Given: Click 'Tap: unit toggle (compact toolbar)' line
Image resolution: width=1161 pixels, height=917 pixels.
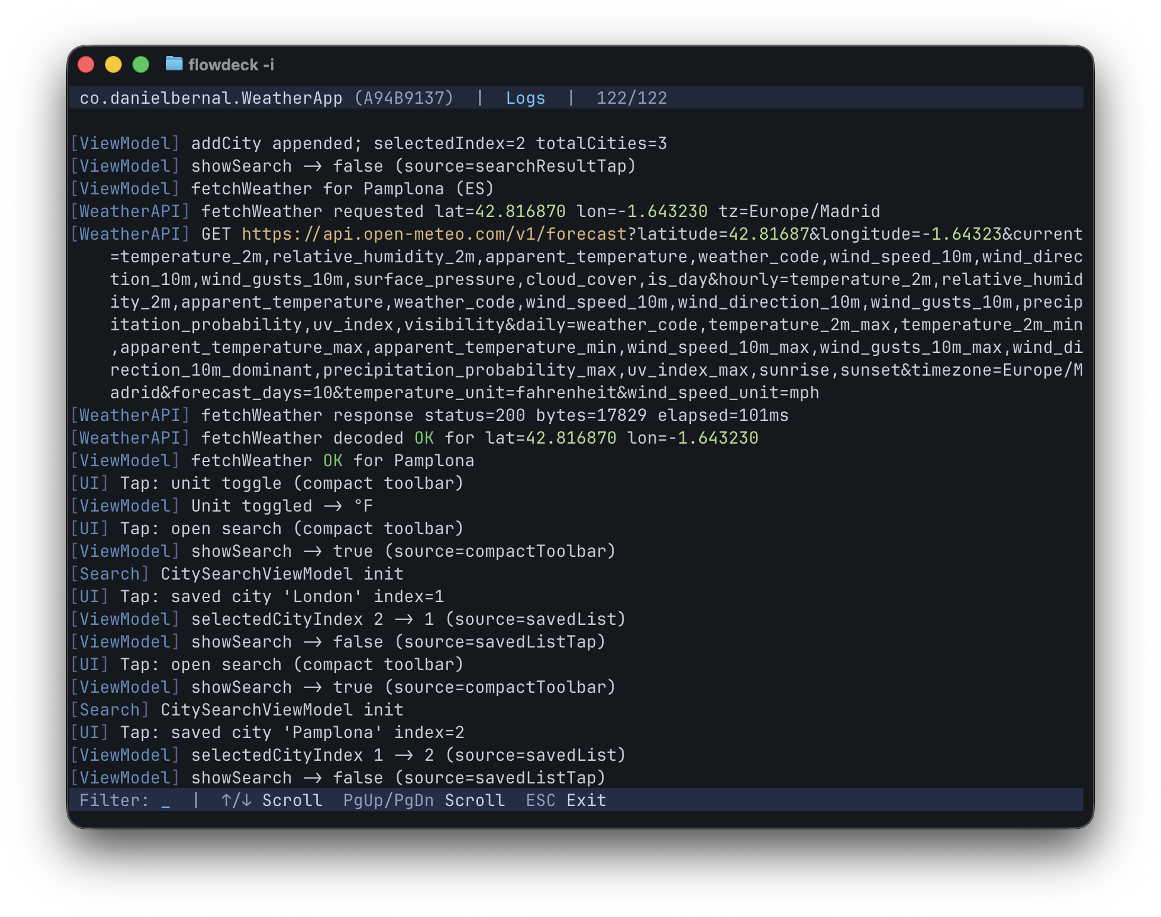Looking at the screenshot, I should pyautogui.click(x=267, y=483).
